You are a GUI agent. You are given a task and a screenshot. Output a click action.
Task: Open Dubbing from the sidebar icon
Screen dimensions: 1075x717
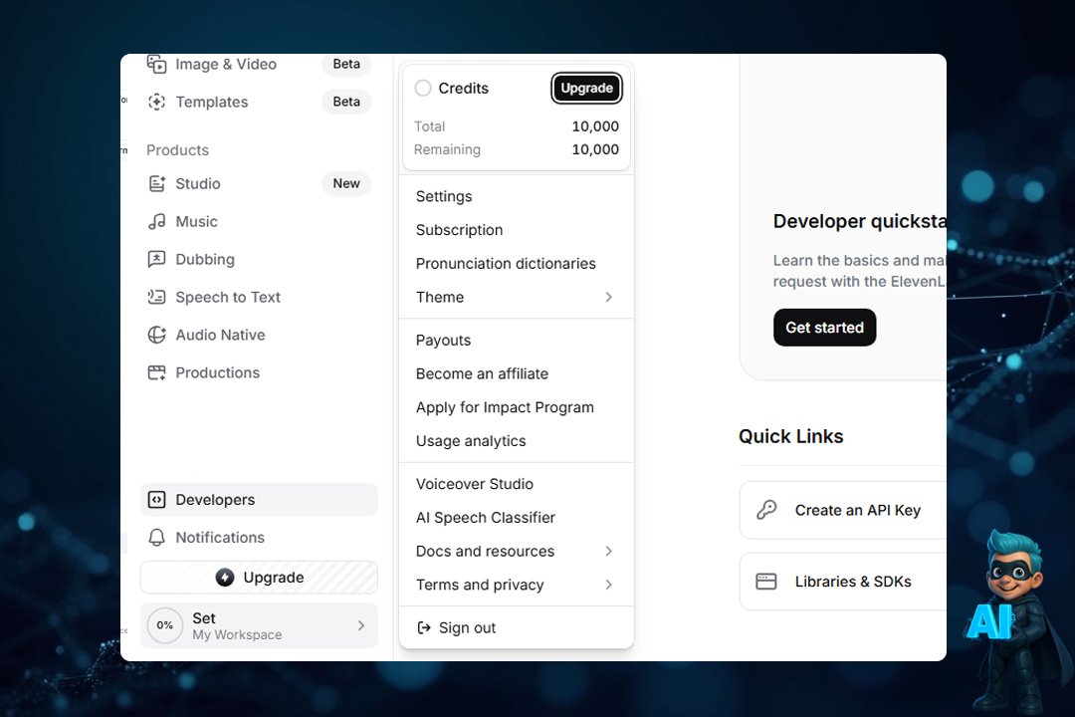156,259
